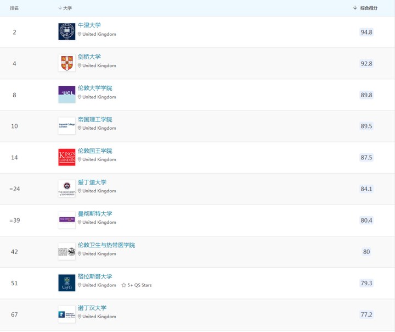Click the London School of Hygiene logo
This screenshot has height=332, width=395.
coord(67,251)
